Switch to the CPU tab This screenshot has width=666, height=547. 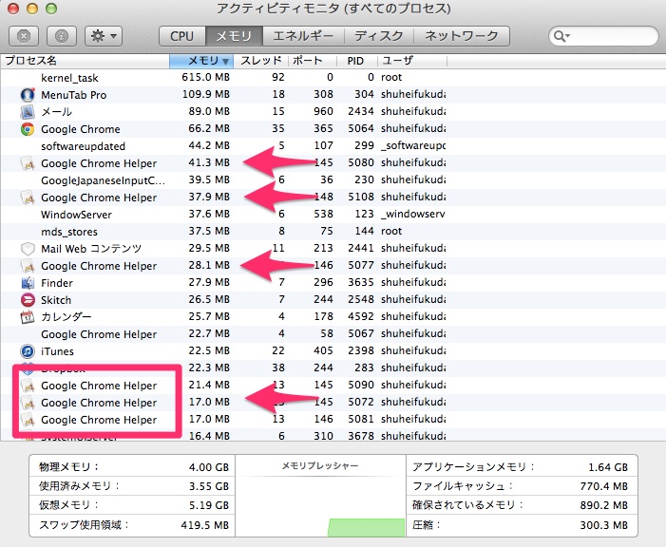click(182, 36)
